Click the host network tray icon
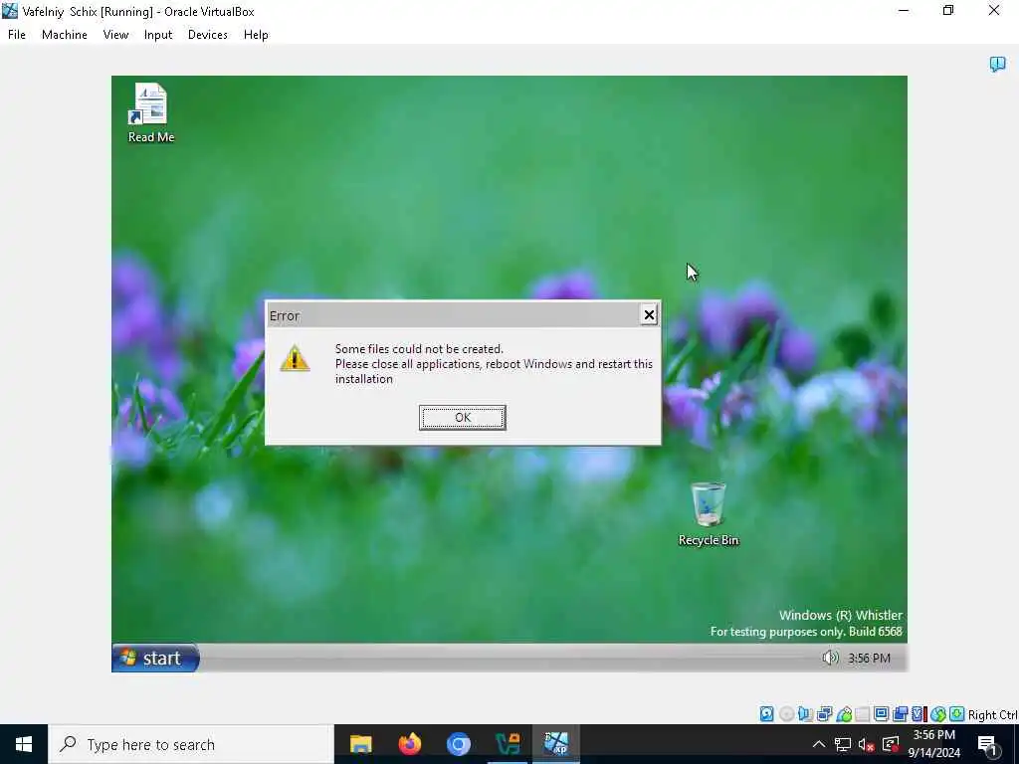Image resolution: width=1019 pixels, height=764 pixels. click(x=842, y=744)
